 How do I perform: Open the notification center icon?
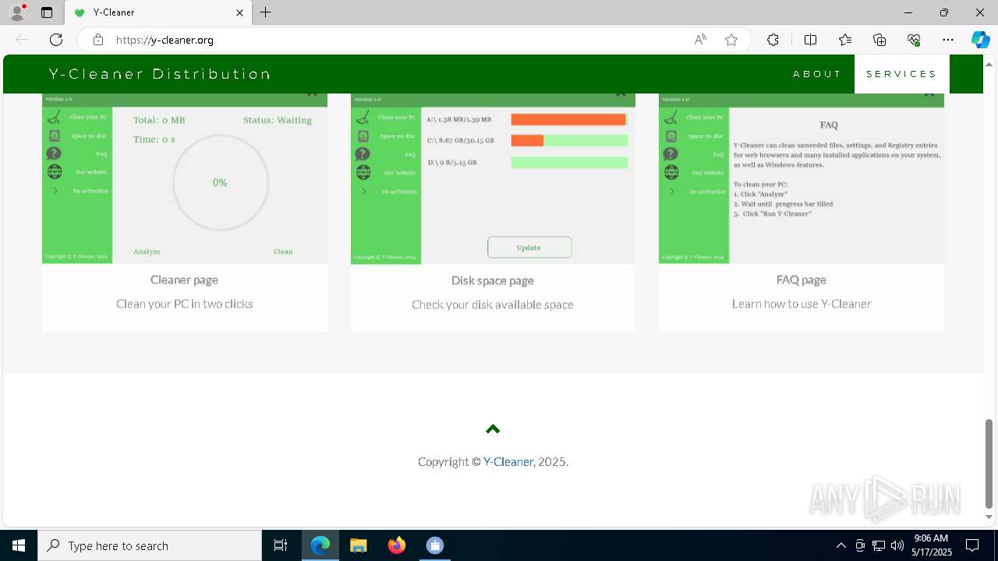pyautogui.click(x=973, y=545)
